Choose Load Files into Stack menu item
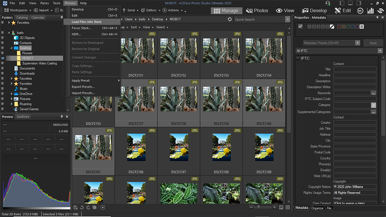Screen dimensions: 386x217 click(87, 22)
